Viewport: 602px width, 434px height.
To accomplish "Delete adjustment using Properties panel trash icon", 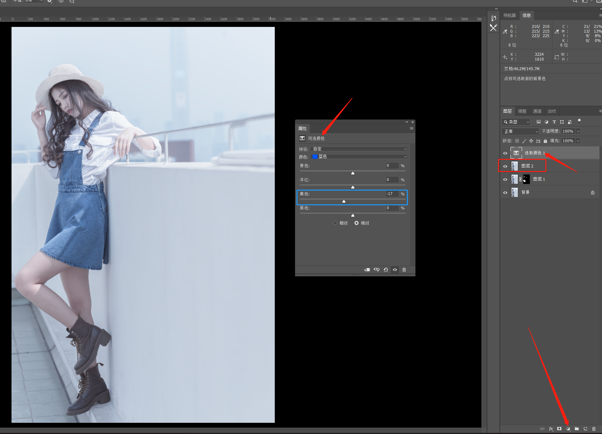I will (x=404, y=270).
